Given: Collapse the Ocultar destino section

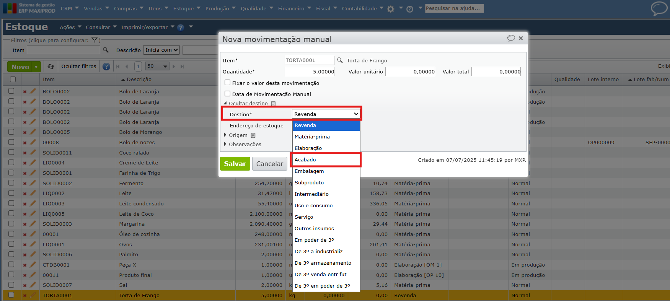Looking at the screenshot, I should (246, 103).
